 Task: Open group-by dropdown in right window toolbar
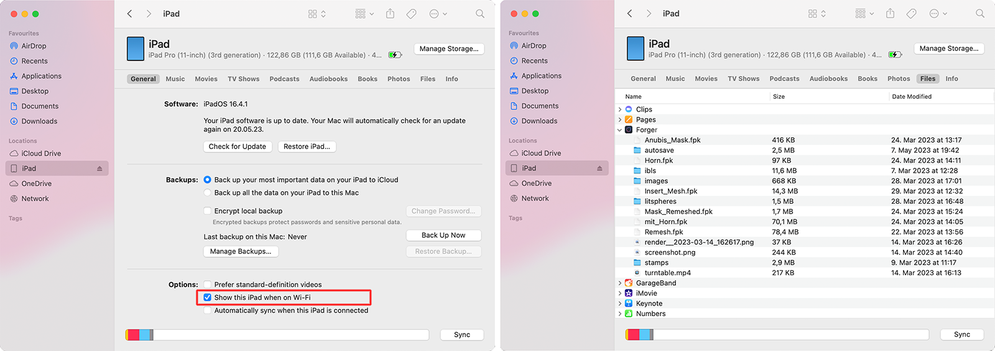864,14
